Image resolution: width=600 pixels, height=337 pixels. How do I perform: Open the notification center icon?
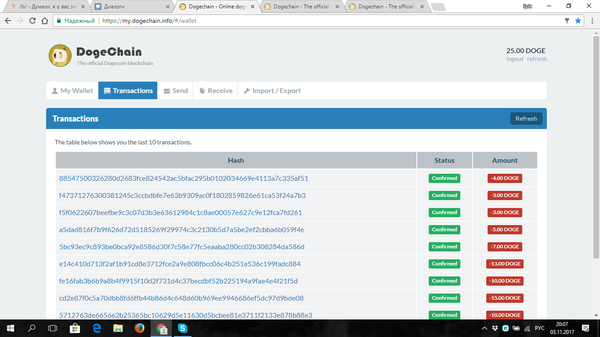click(x=586, y=328)
